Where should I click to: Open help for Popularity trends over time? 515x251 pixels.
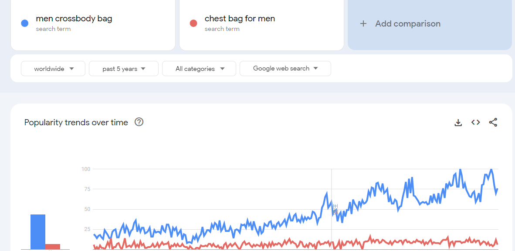click(139, 122)
